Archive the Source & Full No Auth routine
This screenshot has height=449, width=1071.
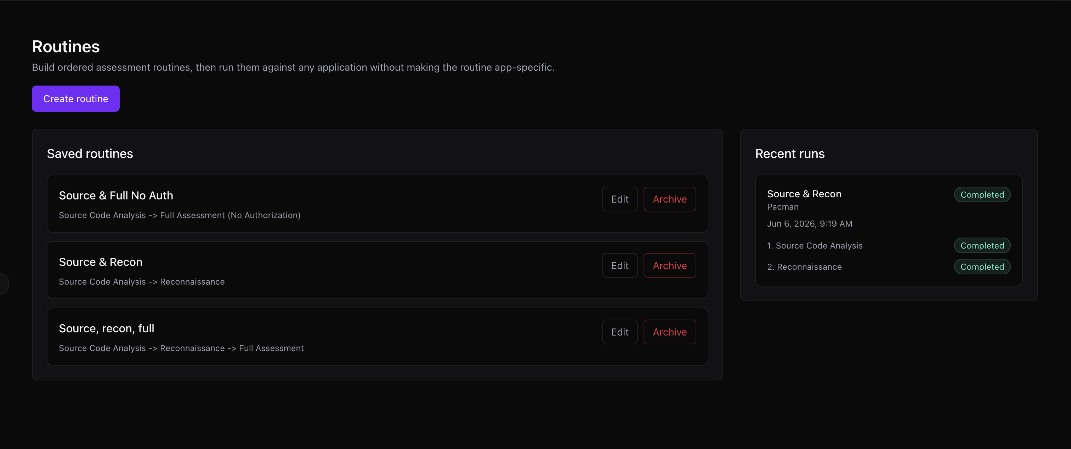(669, 199)
